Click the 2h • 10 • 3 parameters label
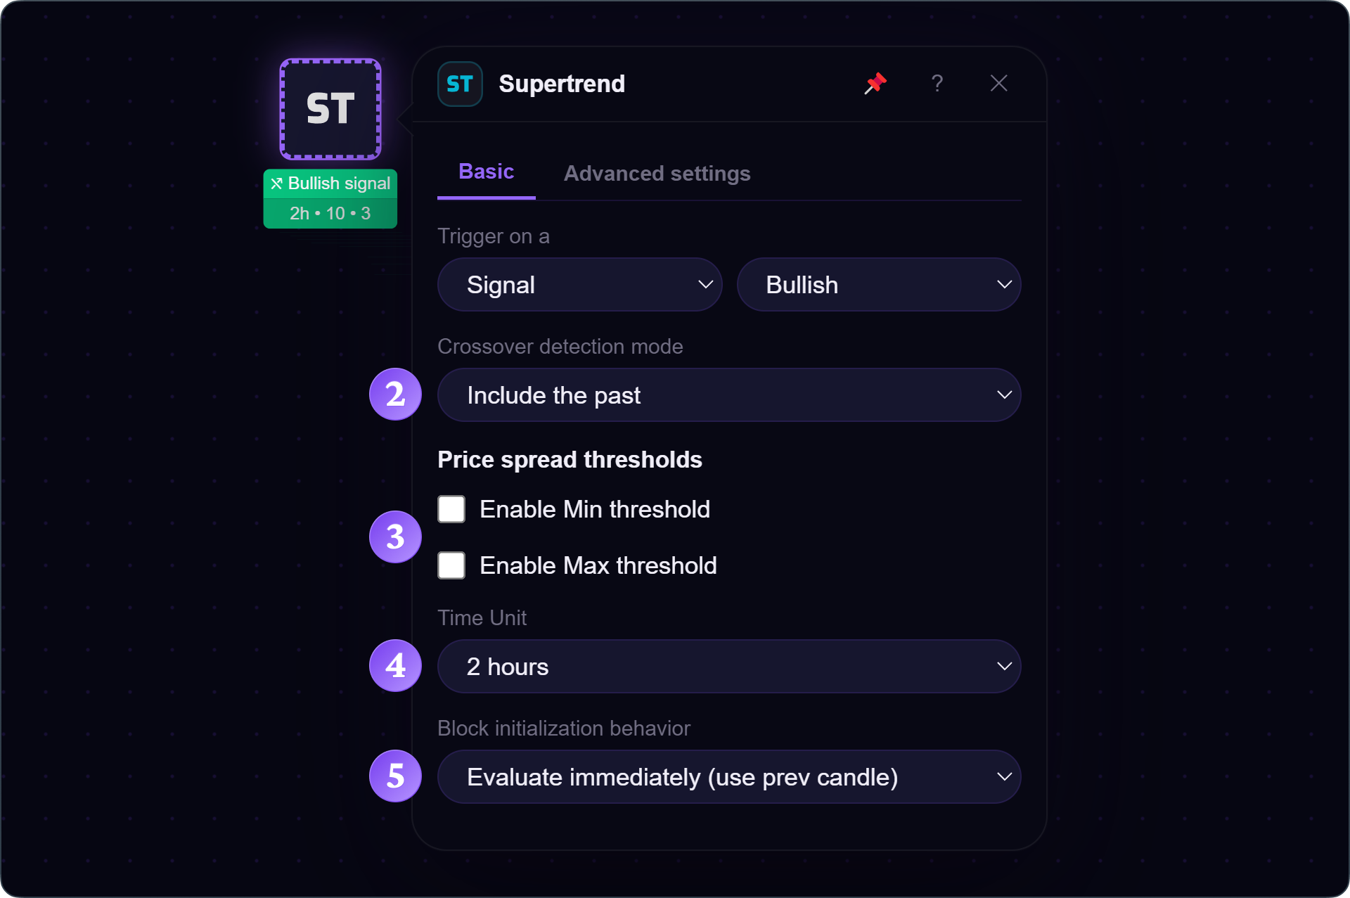The height and width of the screenshot is (898, 1350). pos(330,213)
